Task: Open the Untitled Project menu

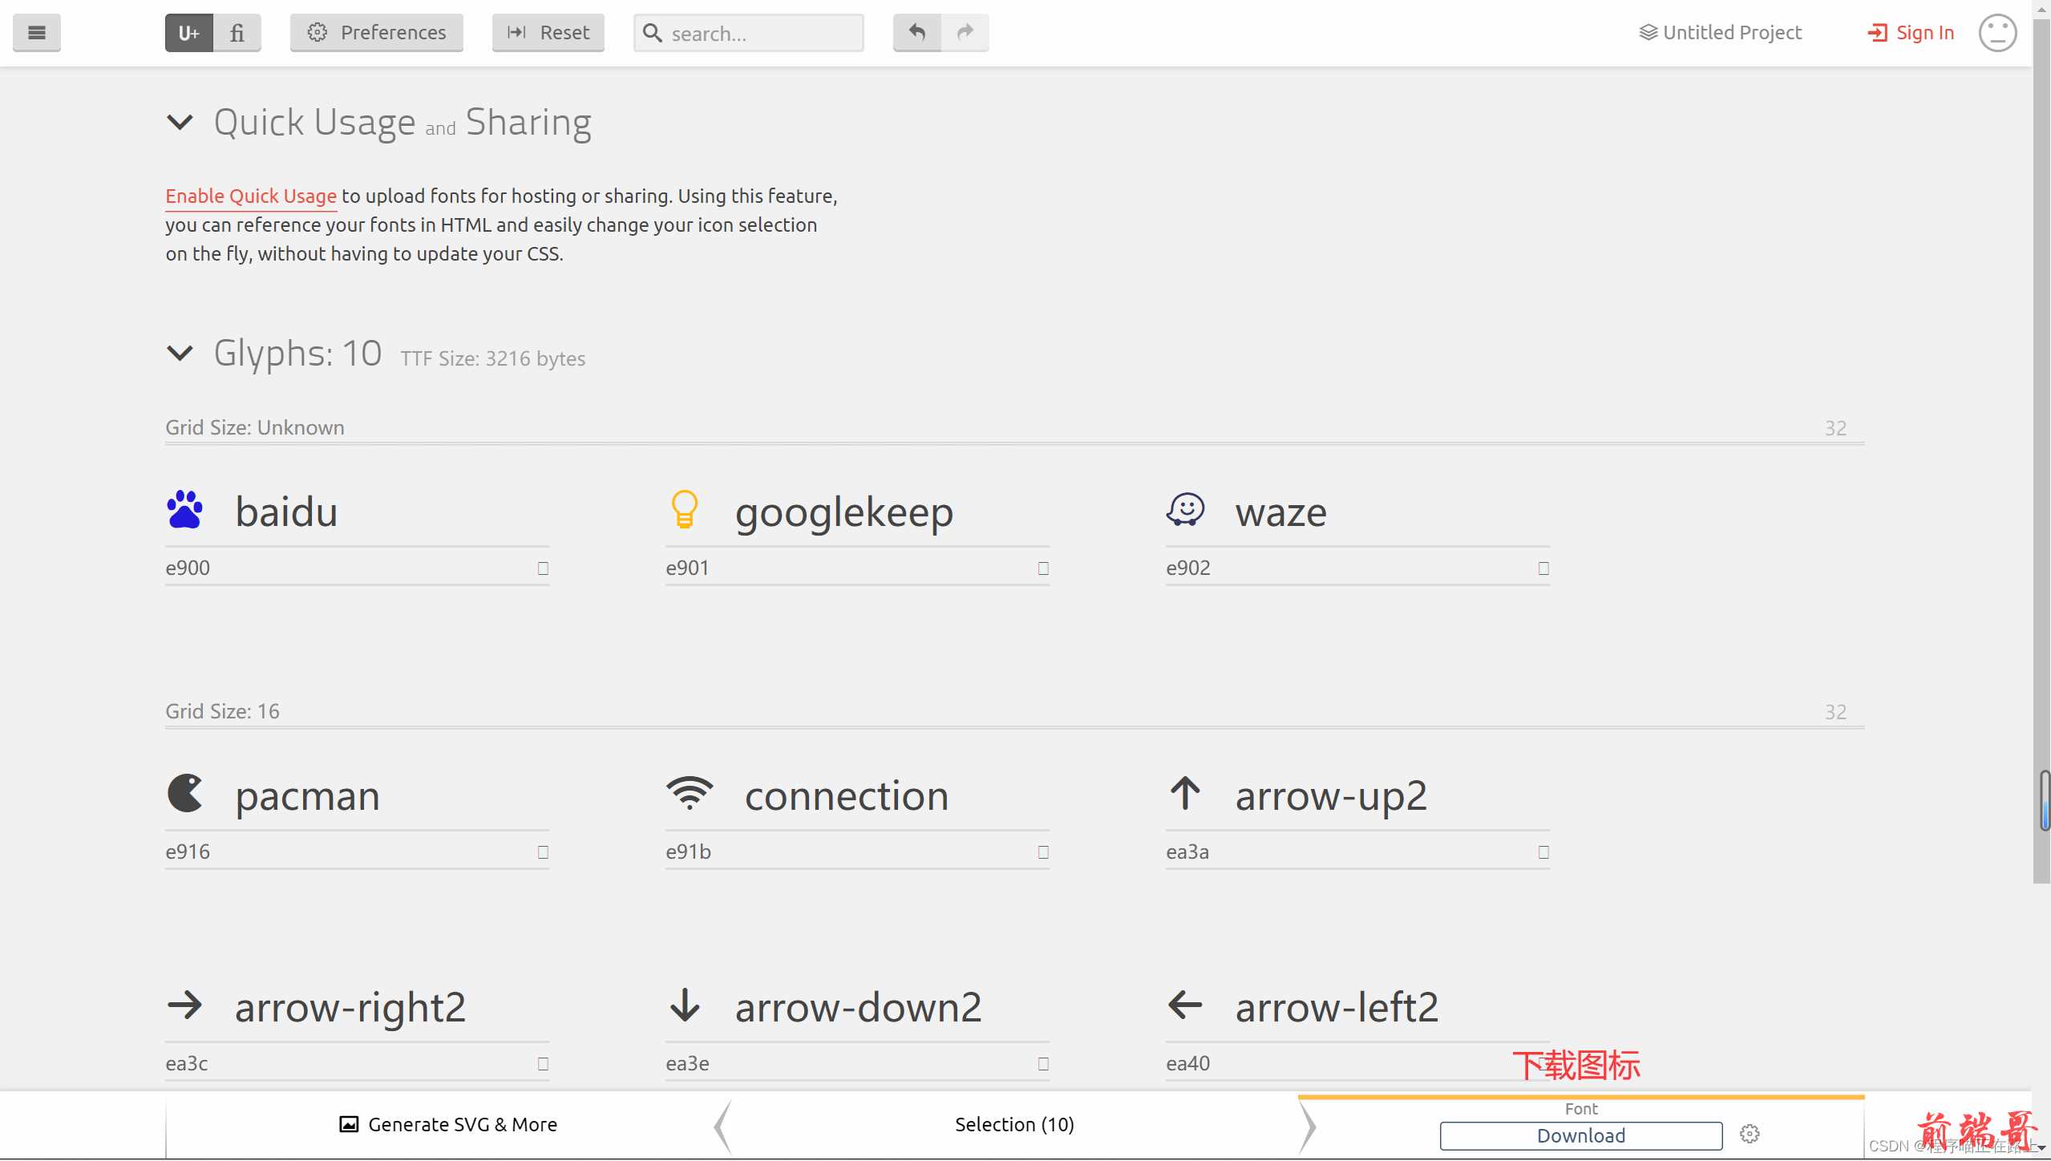Action: [1721, 33]
